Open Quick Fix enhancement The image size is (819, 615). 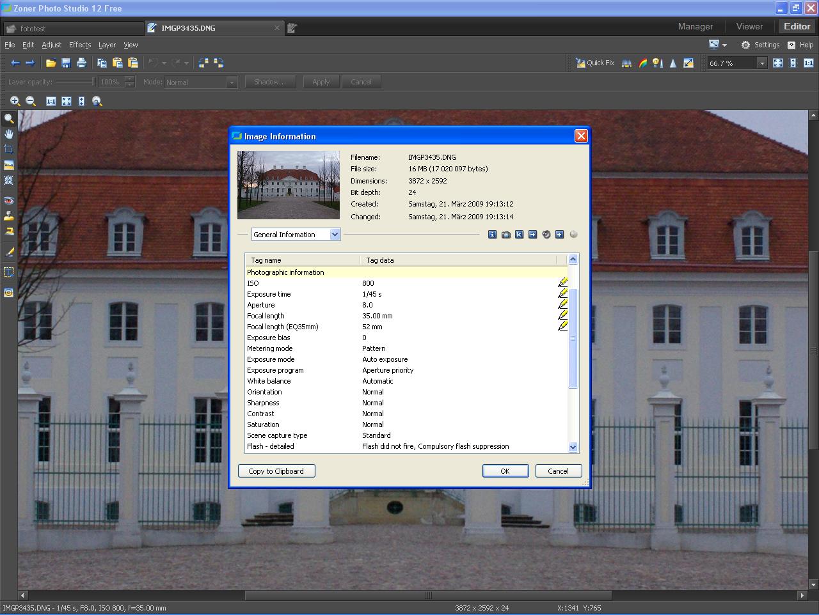(x=595, y=63)
